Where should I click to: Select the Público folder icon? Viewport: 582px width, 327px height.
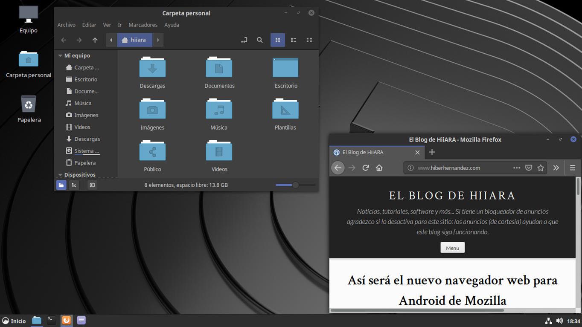point(152,151)
